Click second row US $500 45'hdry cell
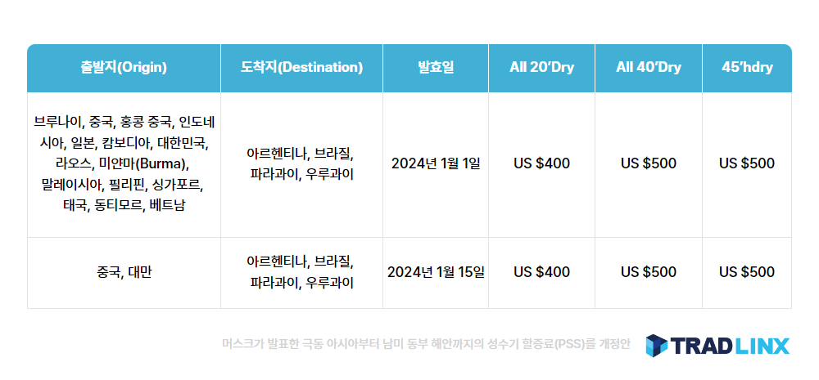 (747, 273)
